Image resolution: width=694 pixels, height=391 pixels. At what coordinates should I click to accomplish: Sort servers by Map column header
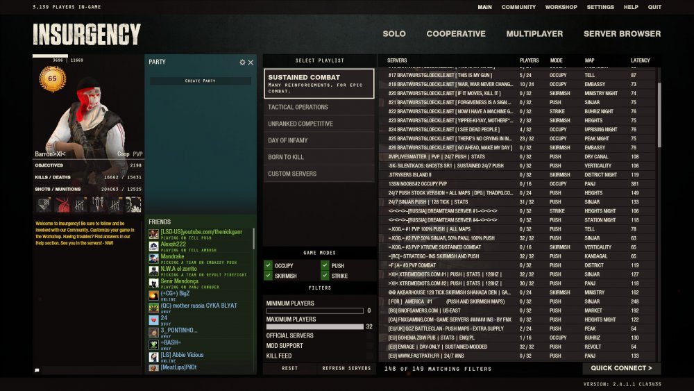pyautogui.click(x=589, y=60)
